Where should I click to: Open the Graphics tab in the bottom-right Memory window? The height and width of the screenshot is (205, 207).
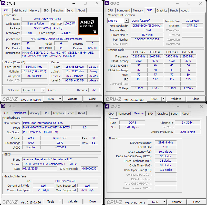(x=162, y=114)
